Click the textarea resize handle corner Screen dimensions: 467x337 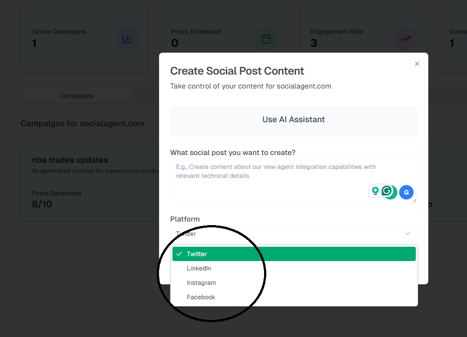tap(414, 200)
